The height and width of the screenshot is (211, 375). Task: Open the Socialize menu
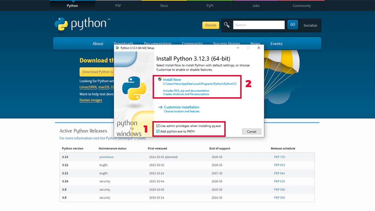tap(310, 25)
